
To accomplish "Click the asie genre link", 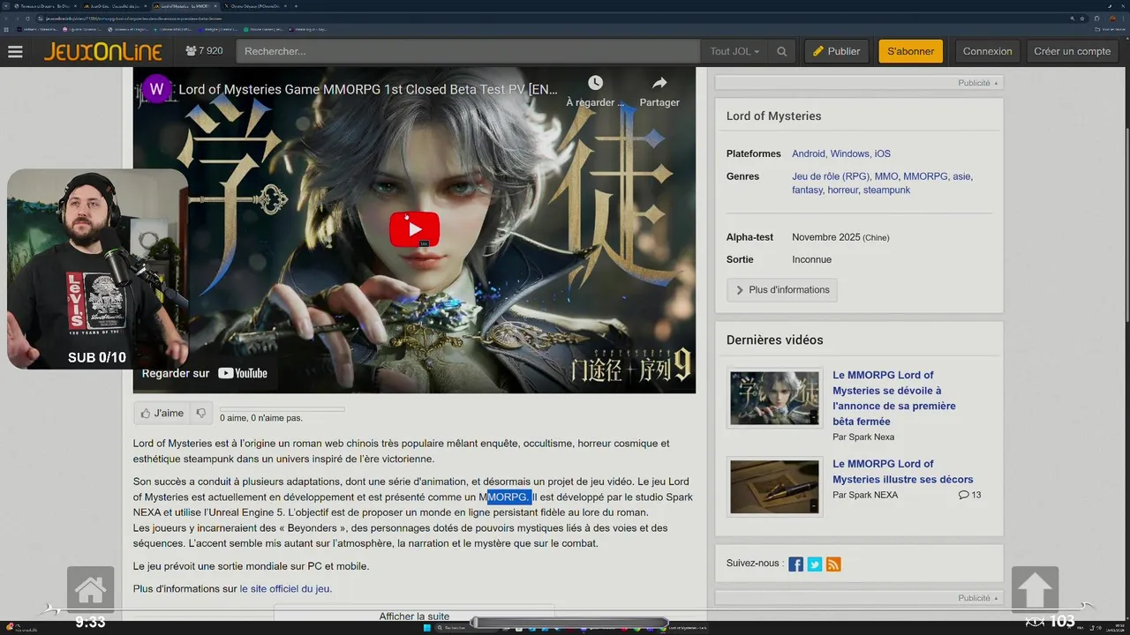I will coord(961,176).
